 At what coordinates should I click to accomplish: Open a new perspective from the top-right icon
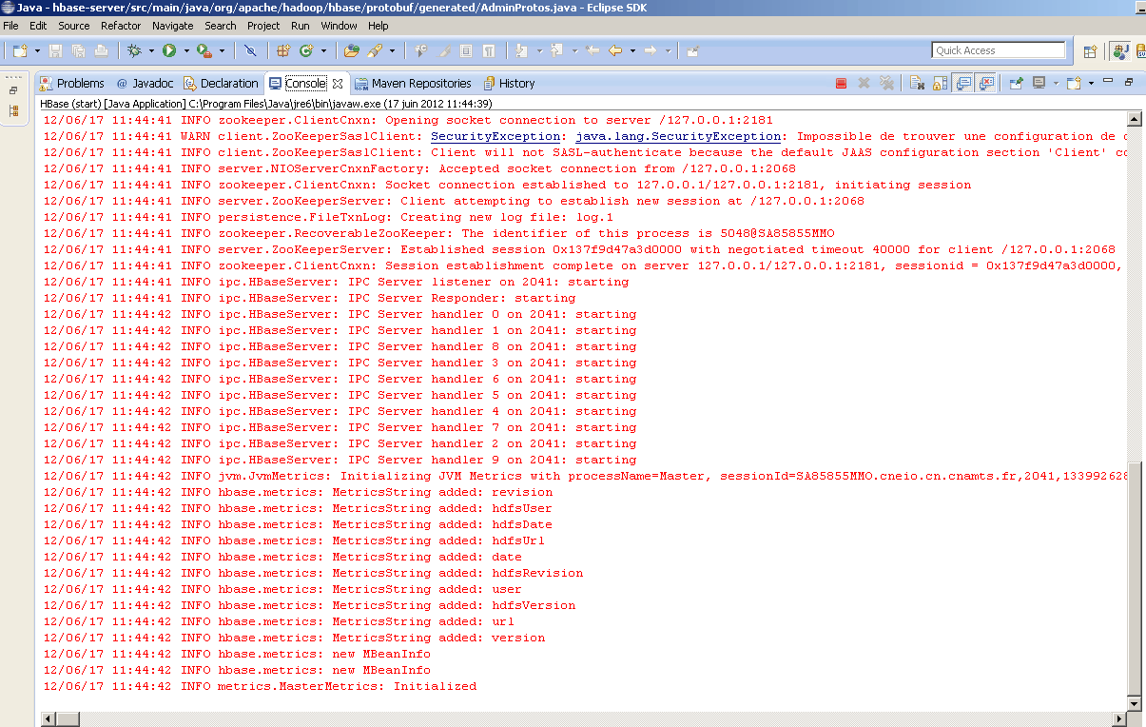[1090, 49]
